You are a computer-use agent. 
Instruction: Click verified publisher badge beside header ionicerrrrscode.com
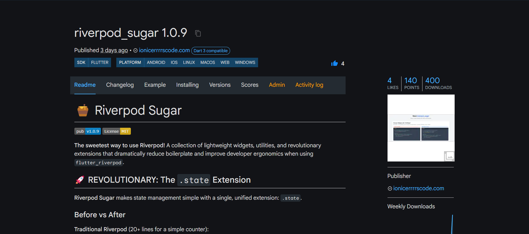pyautogui.click(x=135, y=50)
